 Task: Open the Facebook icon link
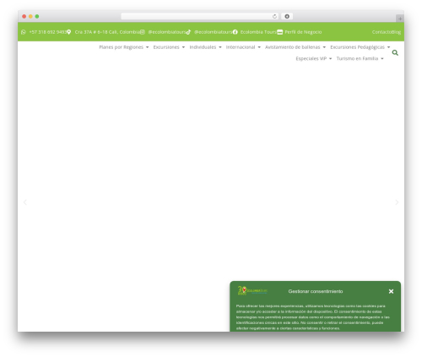click(x=235, y=32)
